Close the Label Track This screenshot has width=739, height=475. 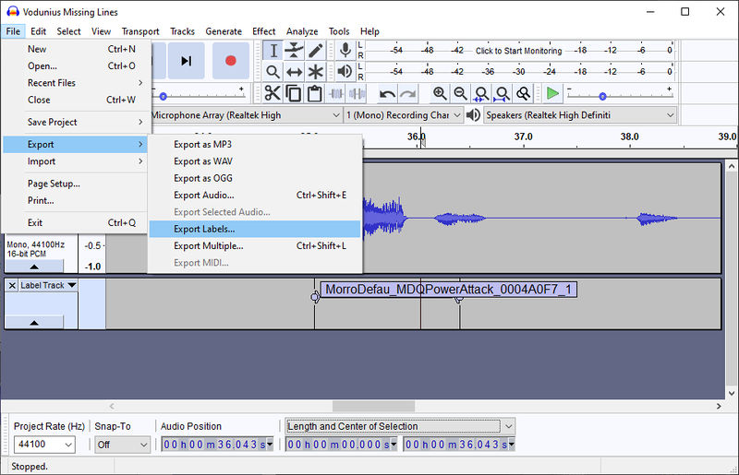click(x=12, y=285)
